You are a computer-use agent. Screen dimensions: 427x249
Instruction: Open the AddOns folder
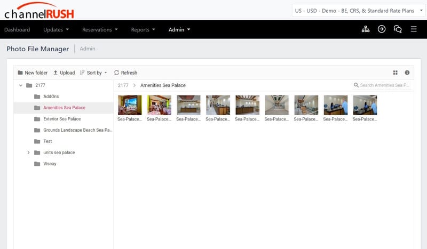coord(51,97)
